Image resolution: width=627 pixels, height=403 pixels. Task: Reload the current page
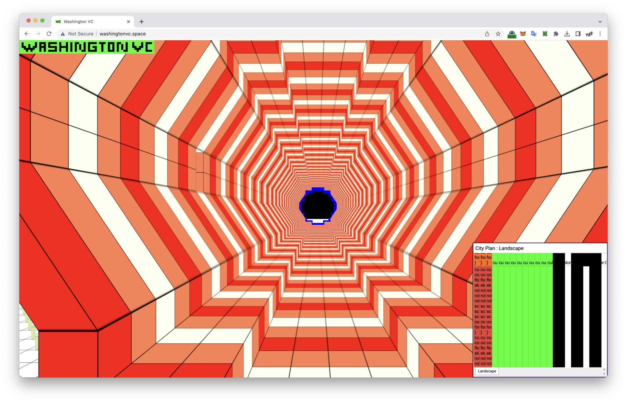(x=49, y=34)
